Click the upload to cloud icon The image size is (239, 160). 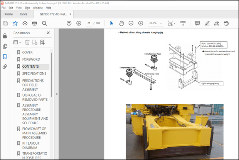pyautogui.click(x=25, y=23)
